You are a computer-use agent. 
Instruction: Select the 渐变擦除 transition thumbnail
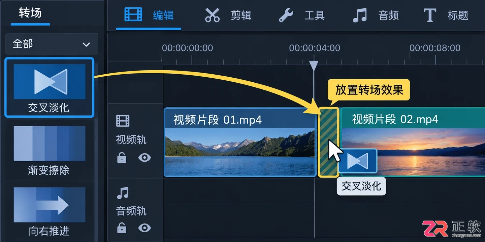pyautogui.click(x=50, y=144)
